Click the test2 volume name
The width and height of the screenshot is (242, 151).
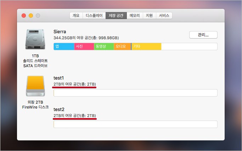coord(59,110)
